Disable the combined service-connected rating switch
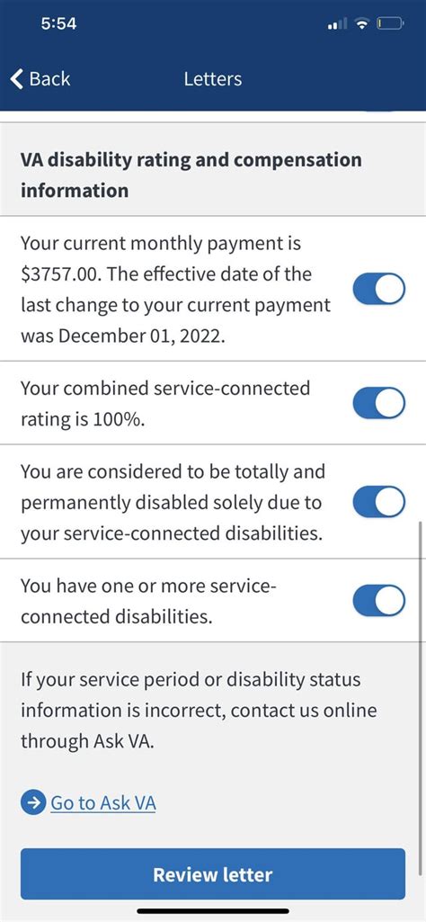Image resolution: width=426 pixels, height=922 pixels. click(379, 403)
